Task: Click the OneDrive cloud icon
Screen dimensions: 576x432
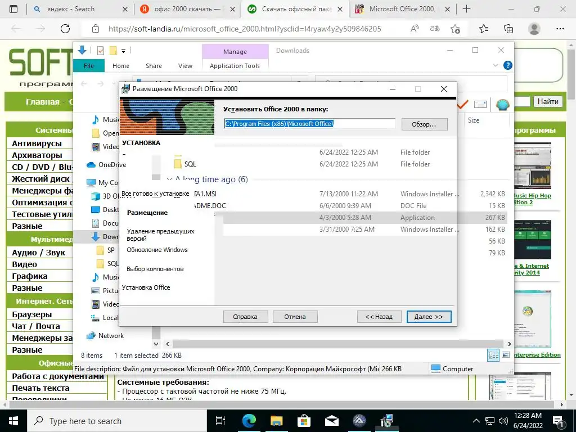Action: coord(91,165)
